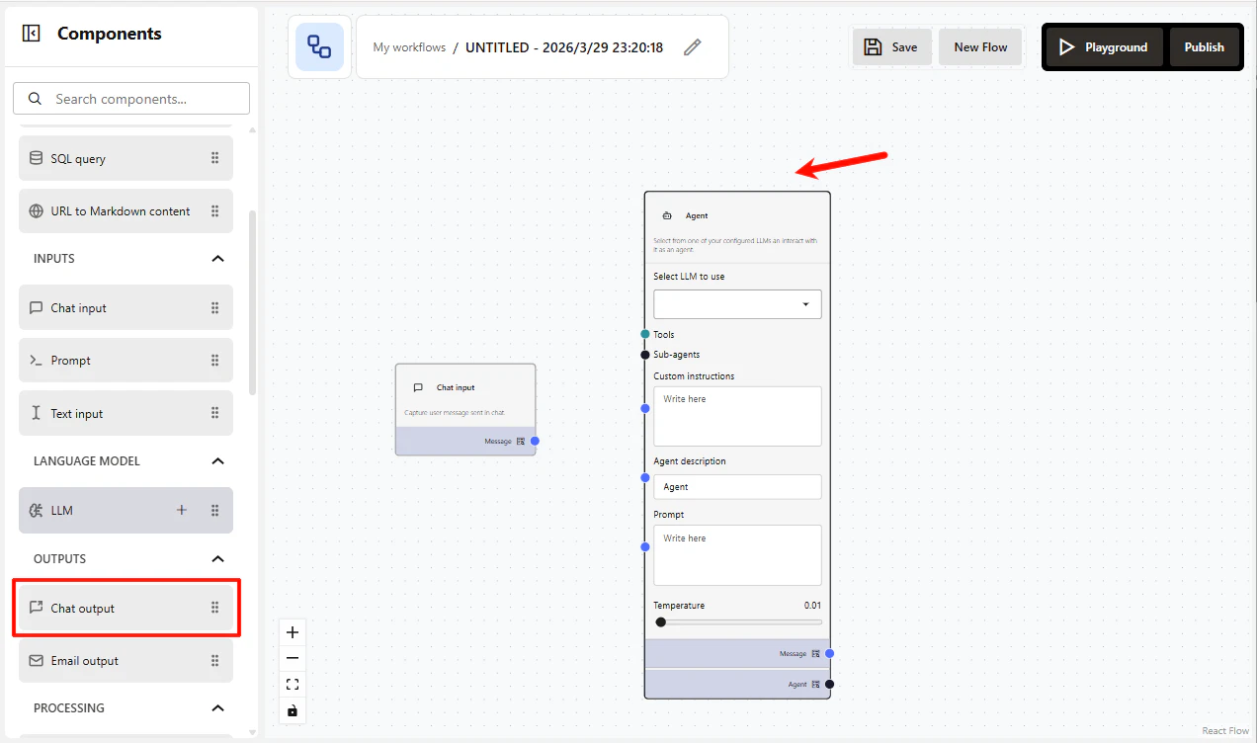The width and height of the screenshot is (1257, 743).
Task: Click the Chat output icon in sidebar
Action: point(37,608)
